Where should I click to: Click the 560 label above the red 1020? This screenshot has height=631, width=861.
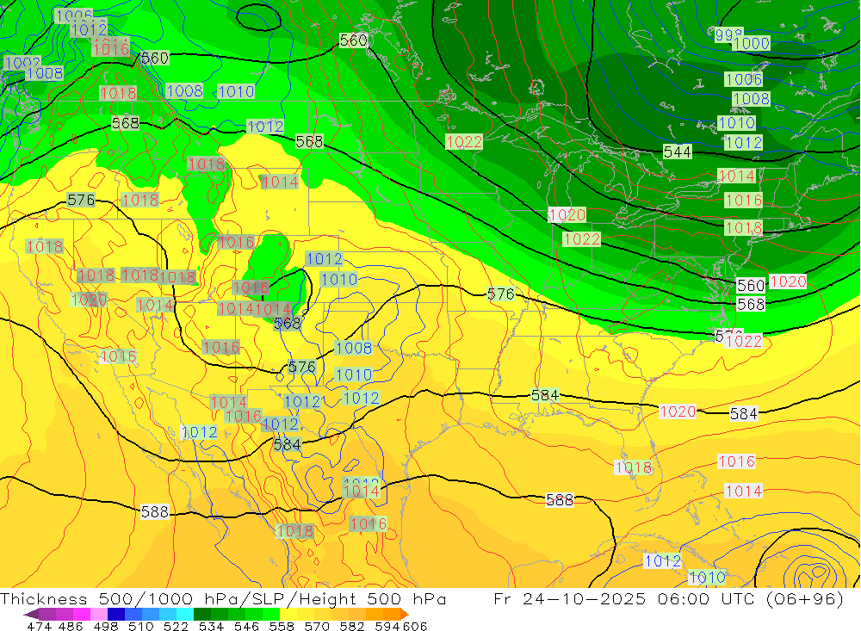point(751,285)
